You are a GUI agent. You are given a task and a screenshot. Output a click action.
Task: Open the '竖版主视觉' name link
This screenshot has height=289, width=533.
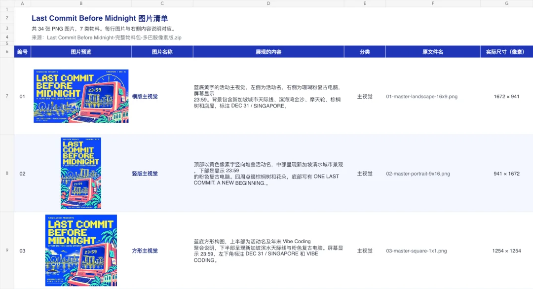[145, 174]
